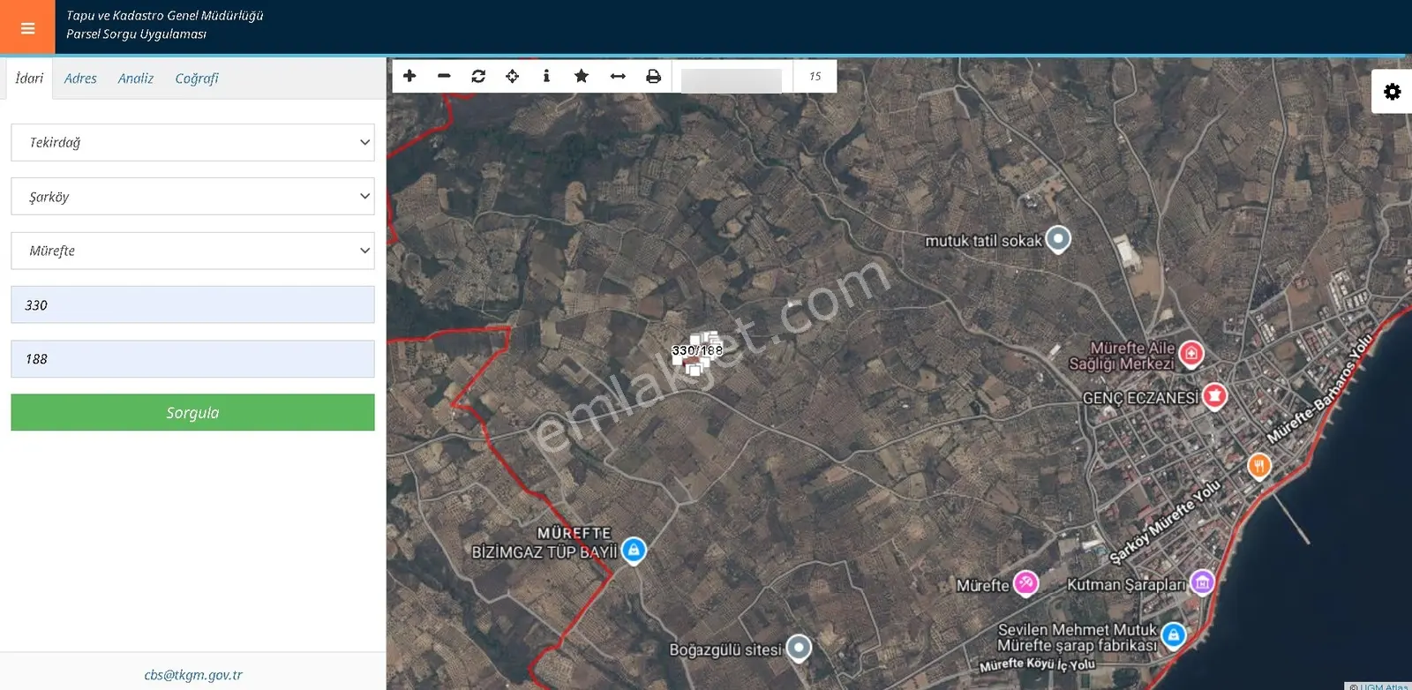Click the zoom level value 15
The image size is (1412, 690).
tap(815, 77)
